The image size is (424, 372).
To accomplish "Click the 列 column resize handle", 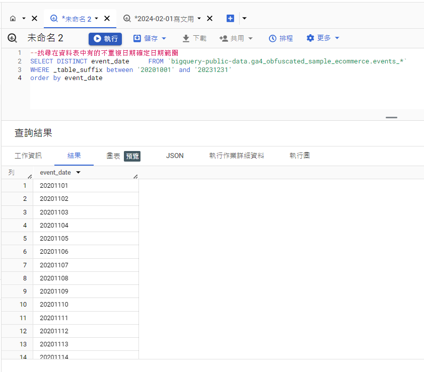I will (x=30, y=177).
